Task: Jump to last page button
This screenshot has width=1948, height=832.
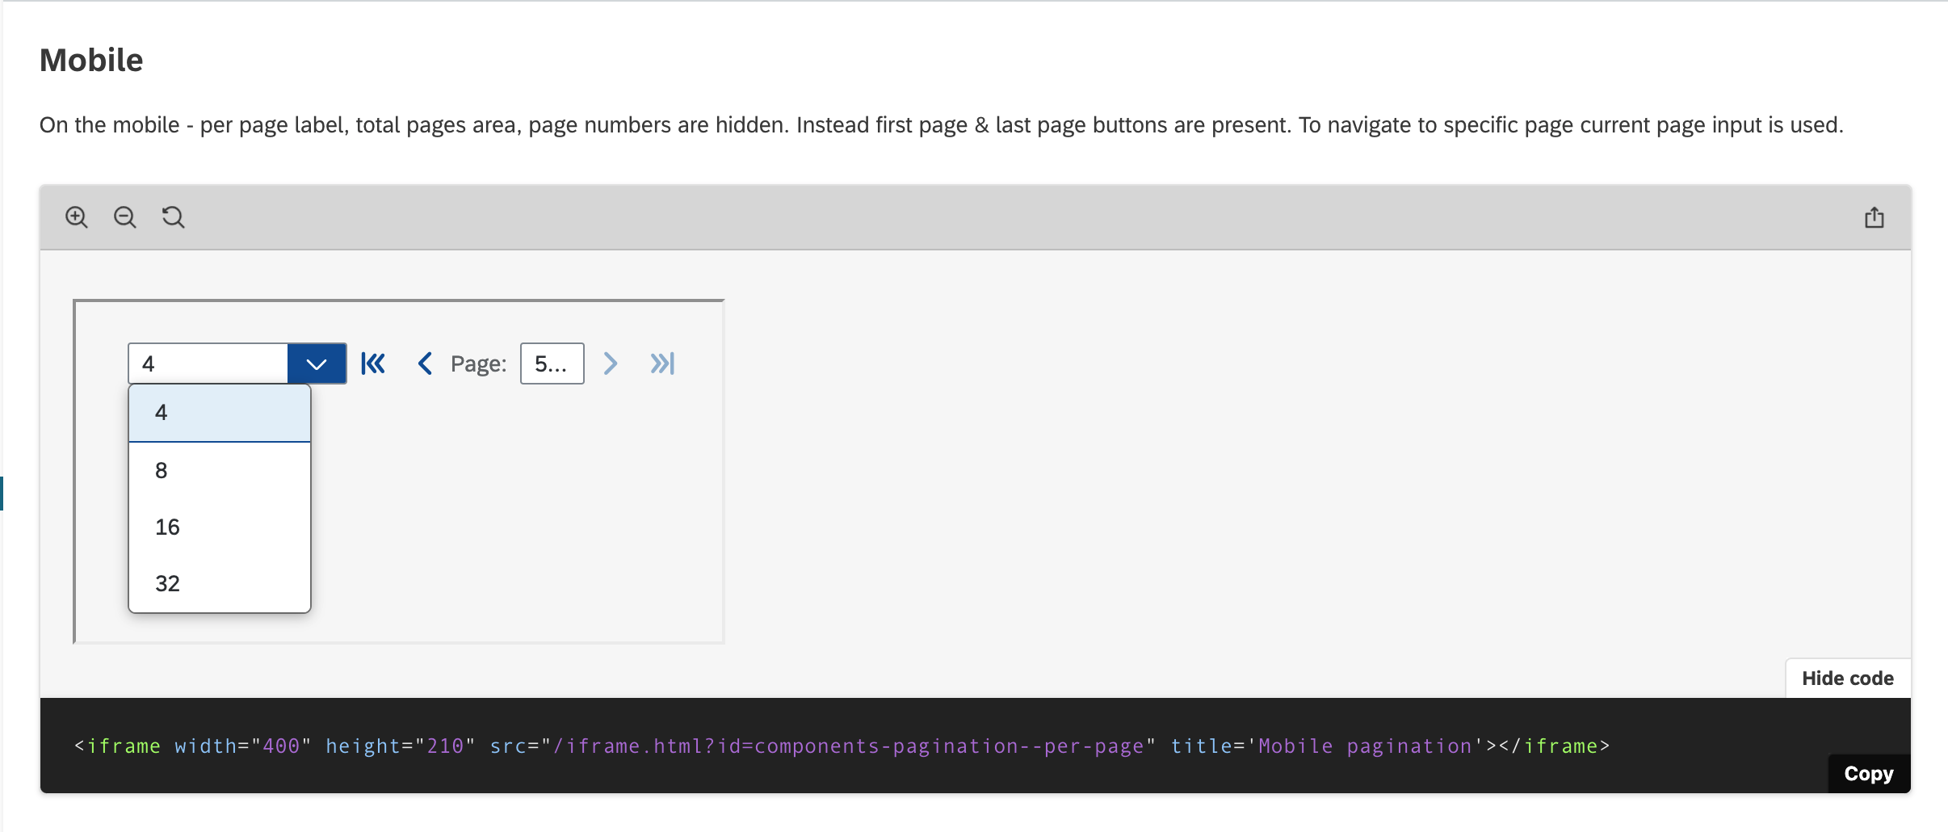Action: [662, 363]
